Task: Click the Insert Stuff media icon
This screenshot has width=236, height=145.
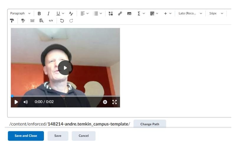Action: click(111, 14)
